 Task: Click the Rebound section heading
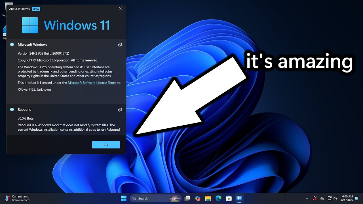tap(24, 110)
